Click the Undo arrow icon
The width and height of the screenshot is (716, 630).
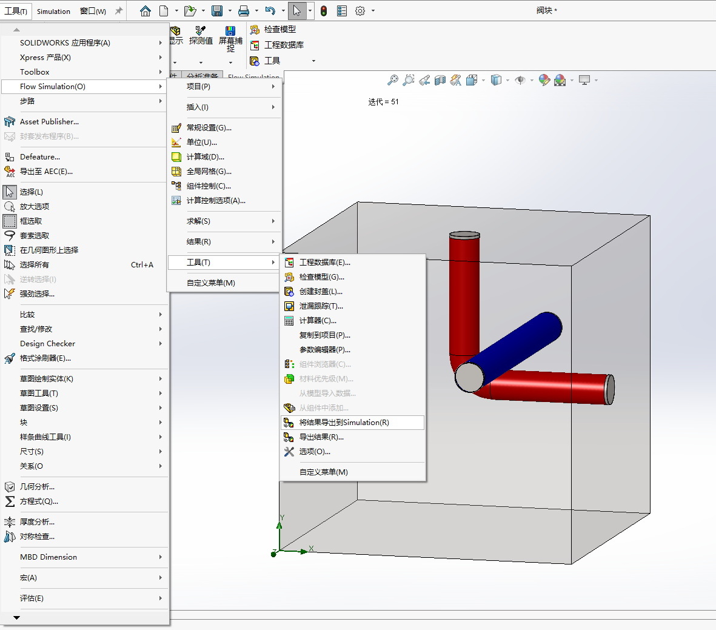(270, 11)
